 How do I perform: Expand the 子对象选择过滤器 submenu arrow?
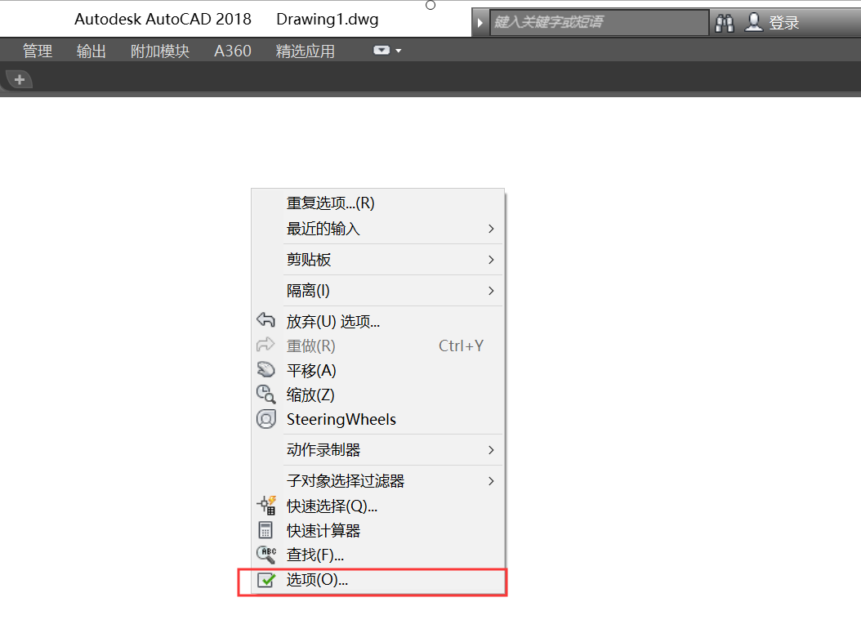[x=492, y=481]
